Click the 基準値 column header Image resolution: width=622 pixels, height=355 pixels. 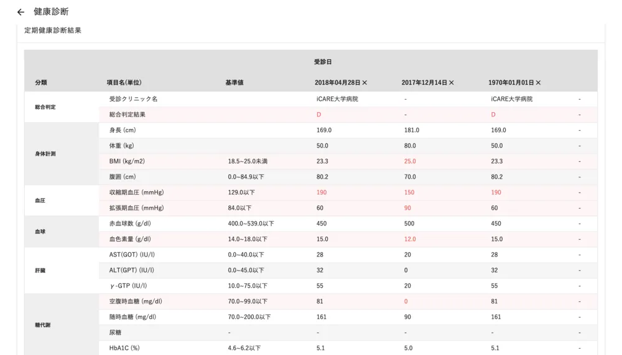pos(234,83)
